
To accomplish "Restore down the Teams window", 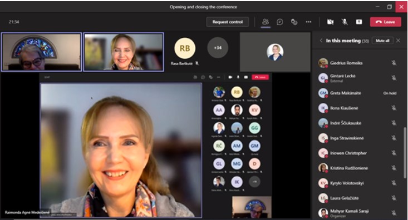I will pos(389,7).
